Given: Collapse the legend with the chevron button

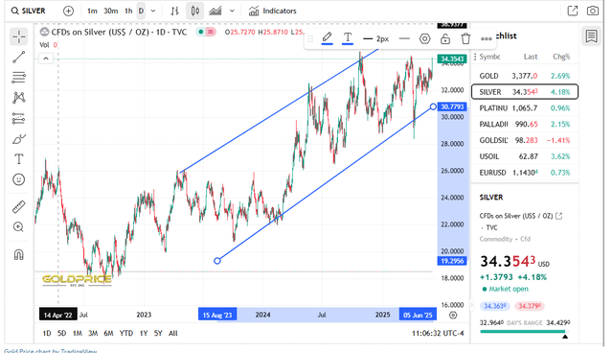Looking at the screenshot, I should [46, 59].
